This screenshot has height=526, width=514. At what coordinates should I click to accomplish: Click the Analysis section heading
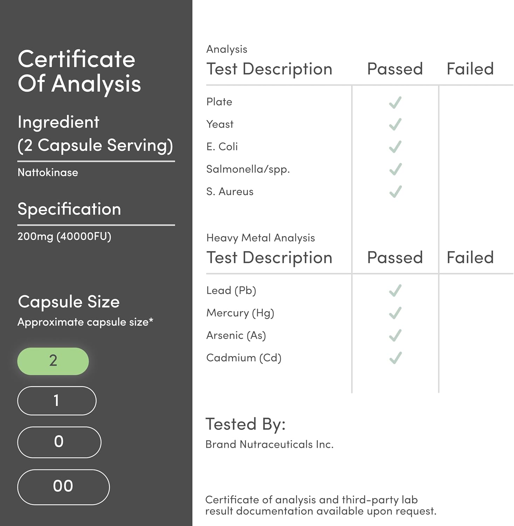tap(227, 49)
